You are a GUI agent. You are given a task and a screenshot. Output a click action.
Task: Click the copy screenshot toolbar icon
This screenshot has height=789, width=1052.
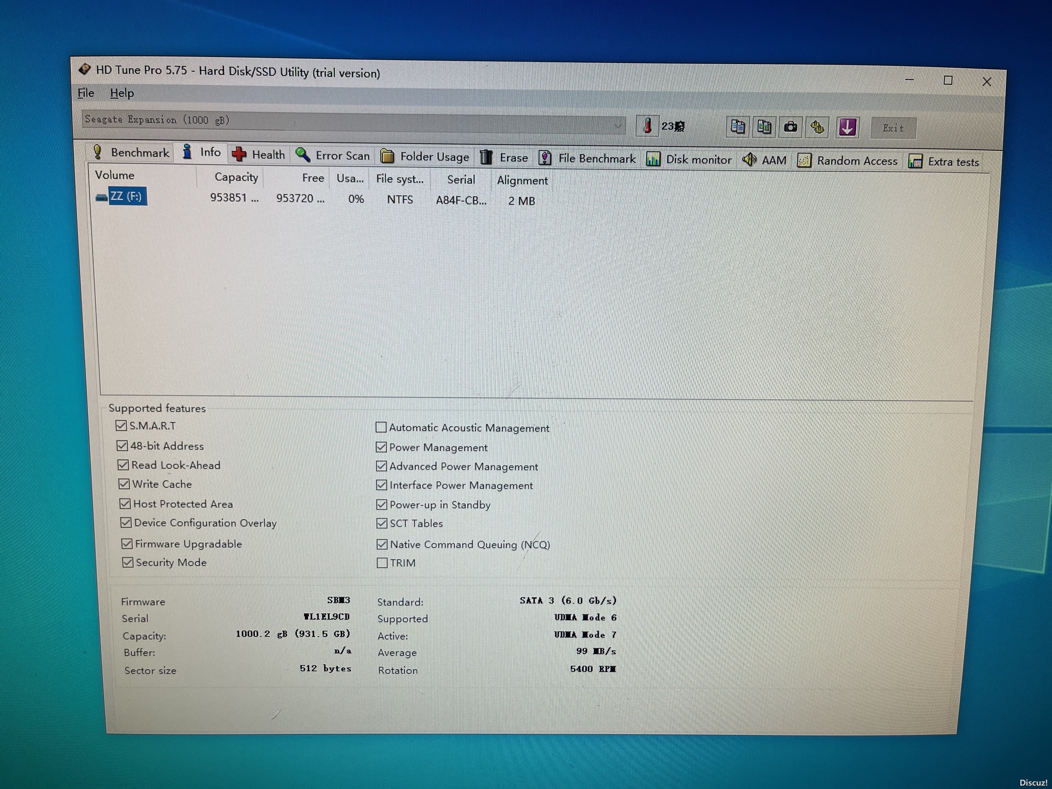click(764, 127)
